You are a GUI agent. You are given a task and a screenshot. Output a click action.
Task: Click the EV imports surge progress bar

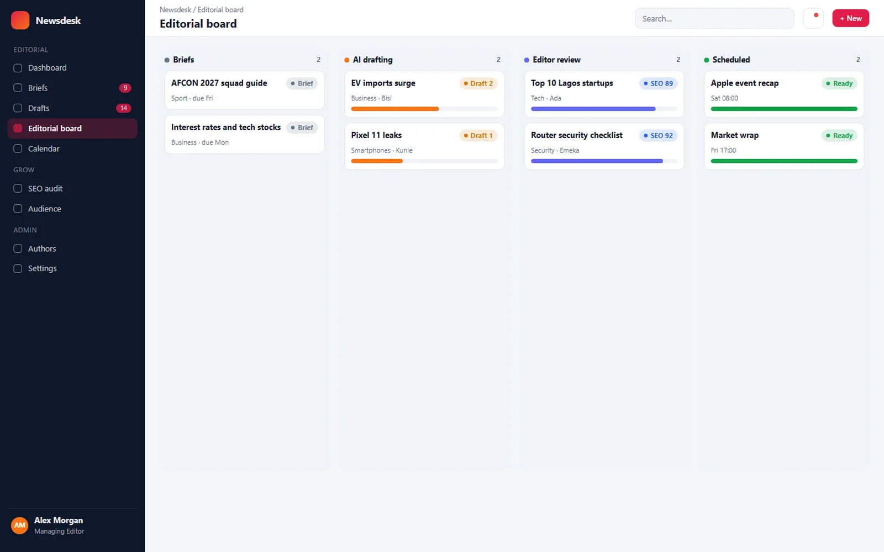click(424, 109)
